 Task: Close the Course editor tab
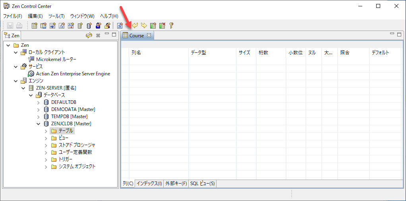point(149,35)
